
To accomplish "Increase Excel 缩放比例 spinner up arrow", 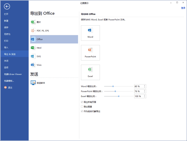I will 145,95.
